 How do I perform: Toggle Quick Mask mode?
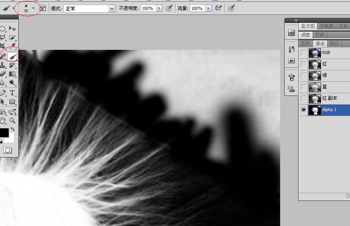pos(7,150)
